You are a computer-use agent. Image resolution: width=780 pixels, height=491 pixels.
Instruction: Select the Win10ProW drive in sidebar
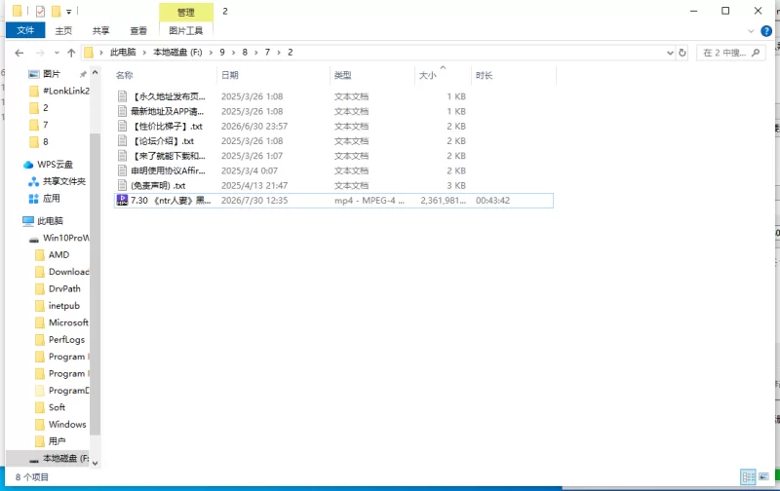coord(66,238)
